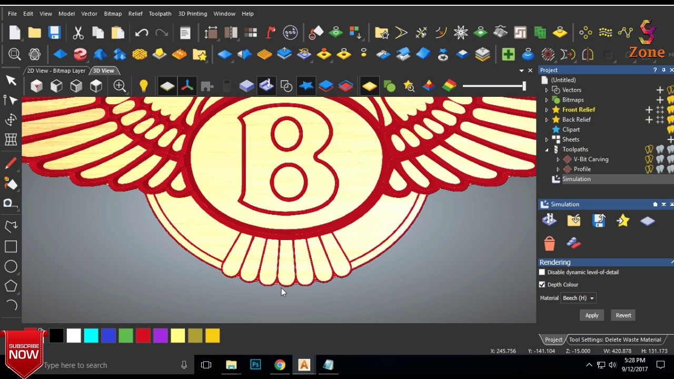Click the New Model document icon

click(x=15, y=33)
